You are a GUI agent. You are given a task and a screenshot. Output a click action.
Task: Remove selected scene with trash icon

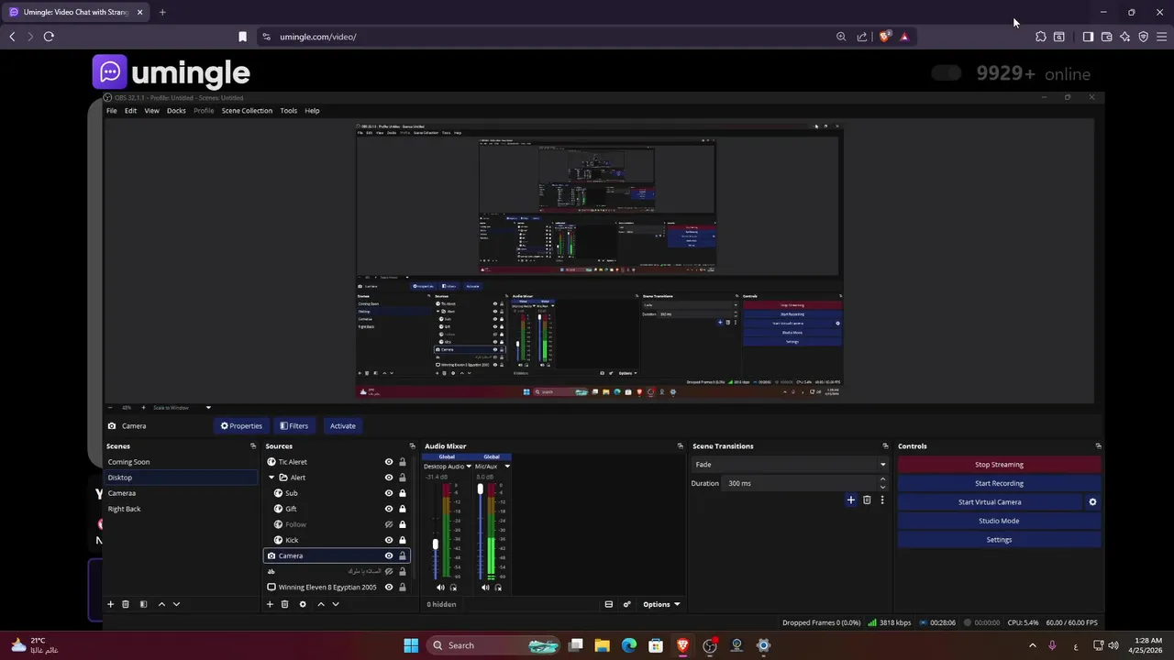tap(126, 604)
